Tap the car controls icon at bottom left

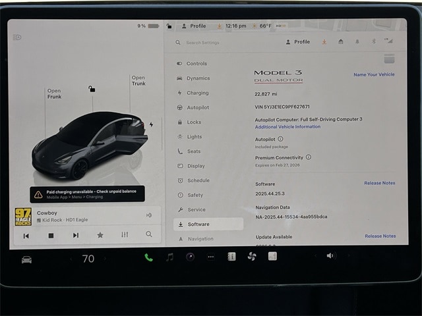pos(26,259)
